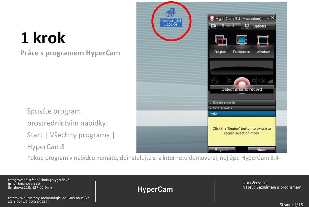
Task: Click the footer center title "HyperCam"
Action: (x=155, y=189)
